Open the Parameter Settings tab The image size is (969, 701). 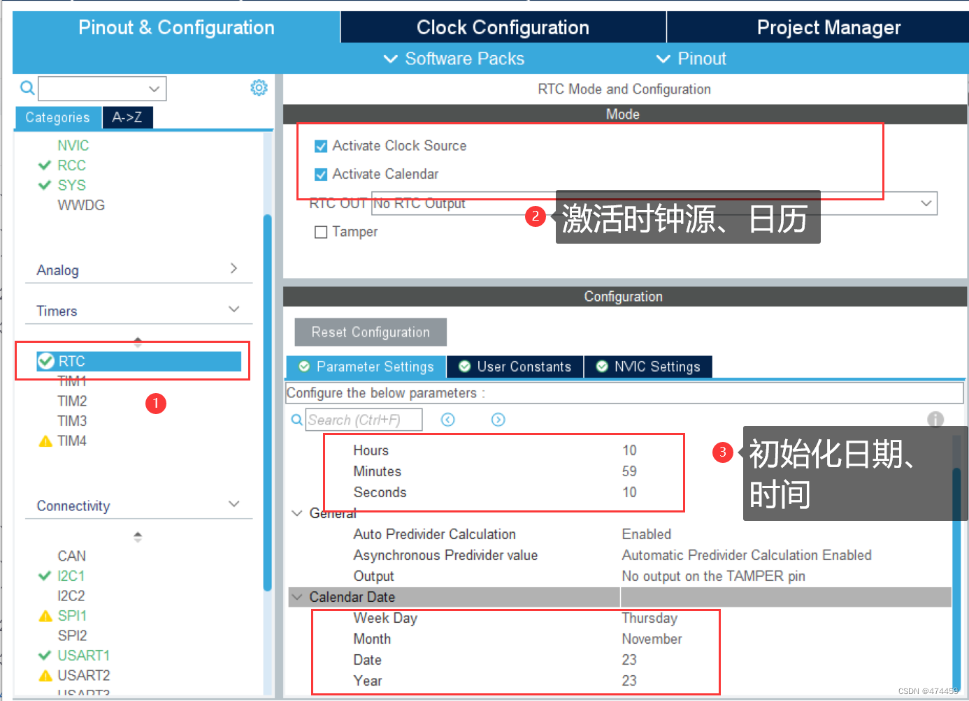pyautogui.click(x=366, y=367)
